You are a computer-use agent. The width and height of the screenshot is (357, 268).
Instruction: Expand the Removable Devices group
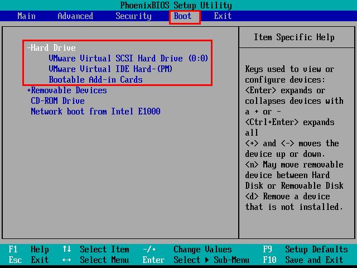(x=67, y=90)
